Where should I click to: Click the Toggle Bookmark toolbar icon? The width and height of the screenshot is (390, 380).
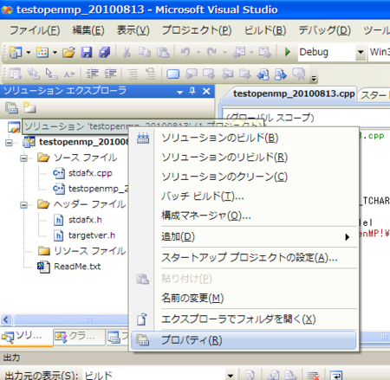pyautogui.click(x=172, y=74)
